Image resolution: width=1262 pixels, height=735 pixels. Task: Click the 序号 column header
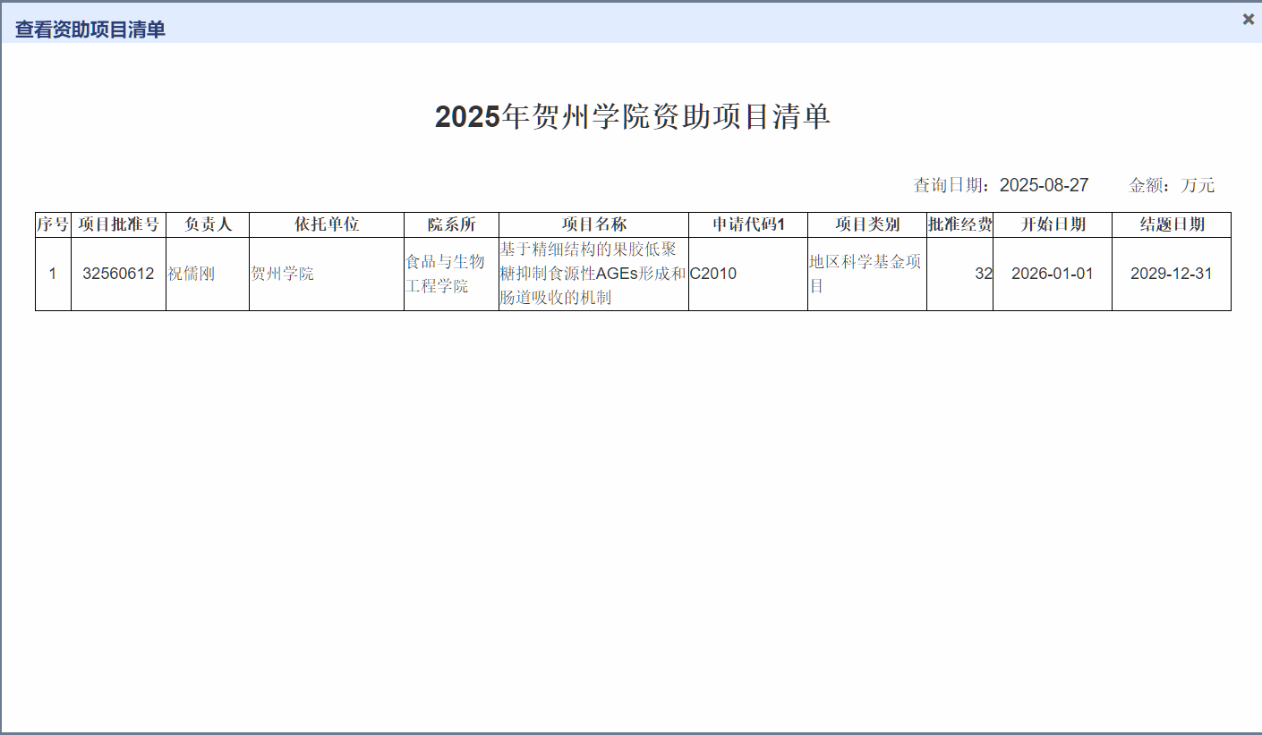pyautogui.click(x=53, y=224)
